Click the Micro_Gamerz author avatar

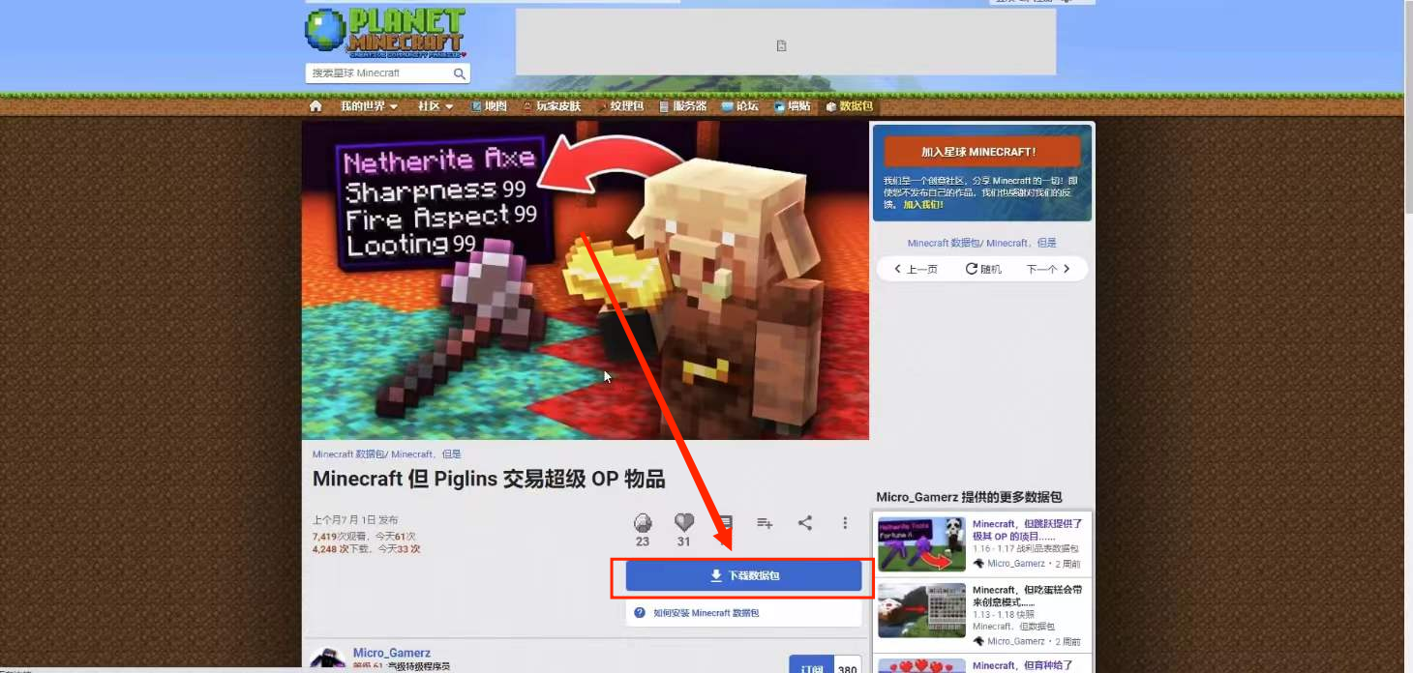pos(328,659)
